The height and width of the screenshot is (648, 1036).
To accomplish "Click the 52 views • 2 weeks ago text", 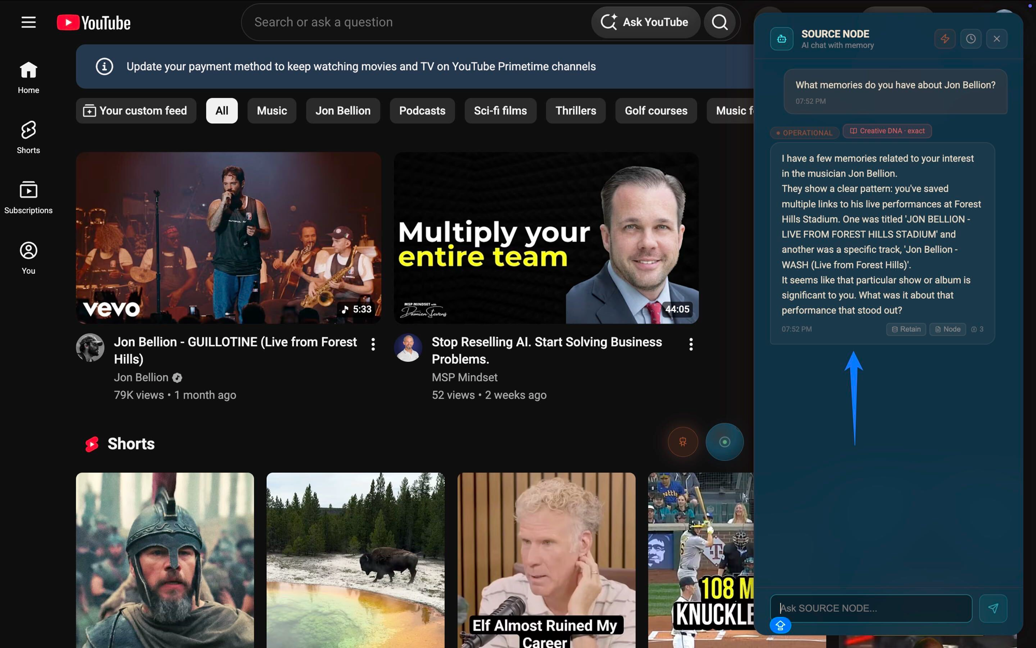I will click(489, 395).
